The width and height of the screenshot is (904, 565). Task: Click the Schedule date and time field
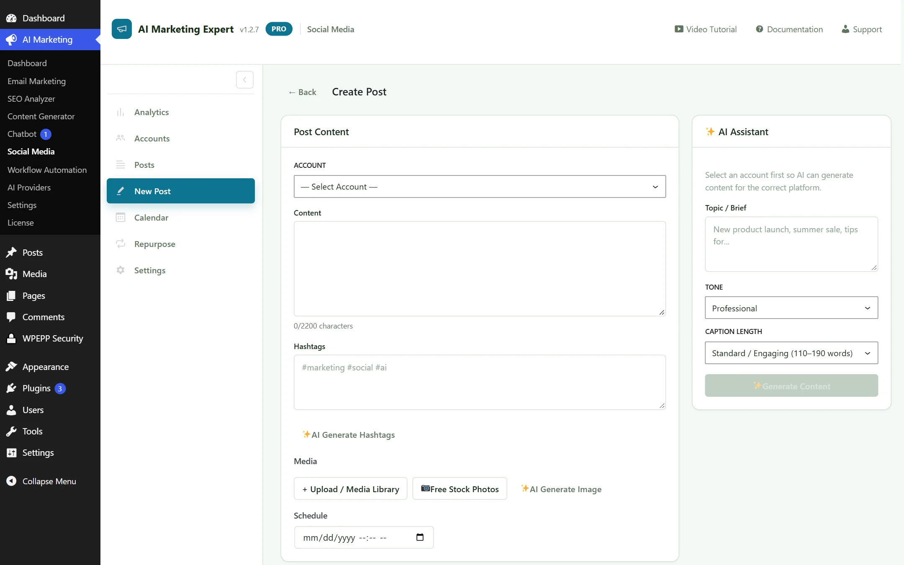point(364,537)
